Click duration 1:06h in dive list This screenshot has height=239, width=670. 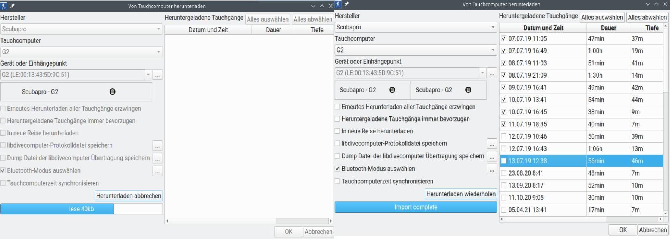(x=595, y=149)
